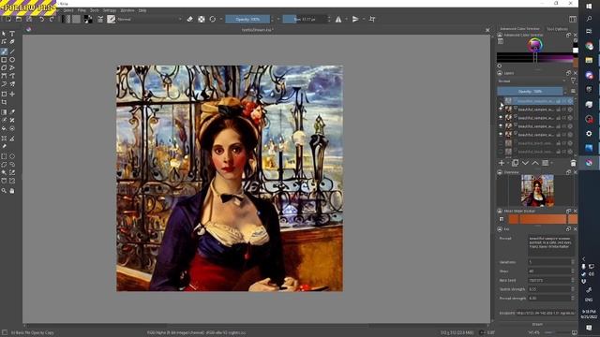Image resolution: width=600 pixels, height=337 pixels.
Task: Select the Zoom tool
Action: (x=4, y=190)
